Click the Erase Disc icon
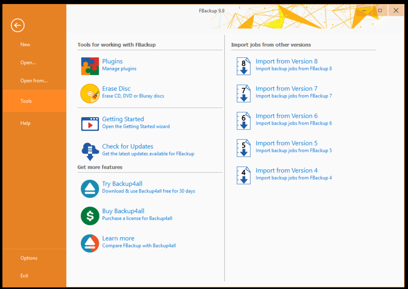 tap(90, 92)
